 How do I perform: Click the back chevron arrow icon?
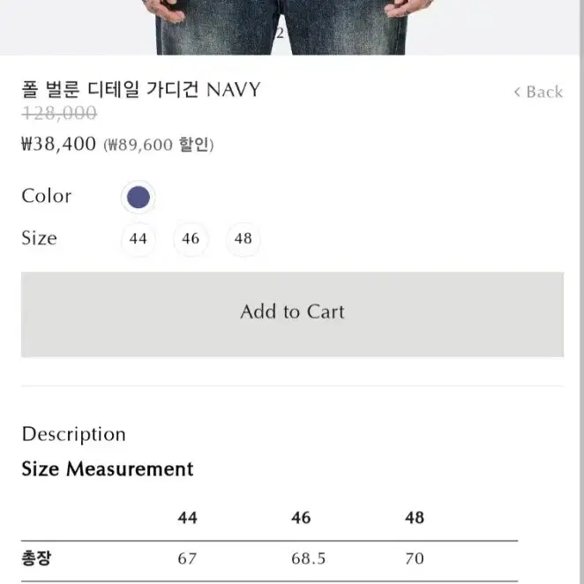pos(517,92)
